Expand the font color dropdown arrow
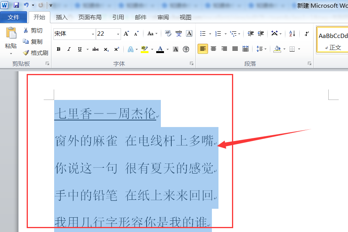Screen dimensions: 348x232 pyautogui.click(x=167, y=49)
